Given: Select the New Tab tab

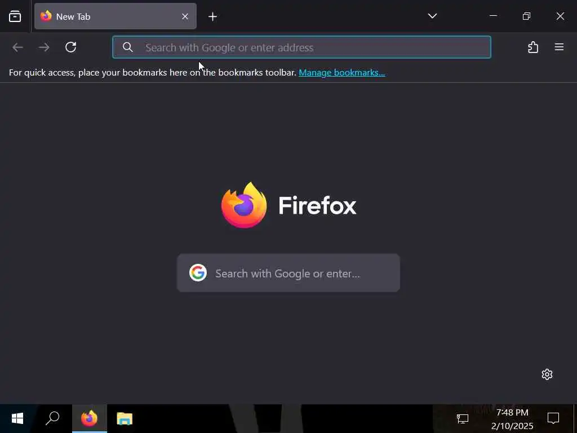Looking at the screenshot, I should 115,16.
